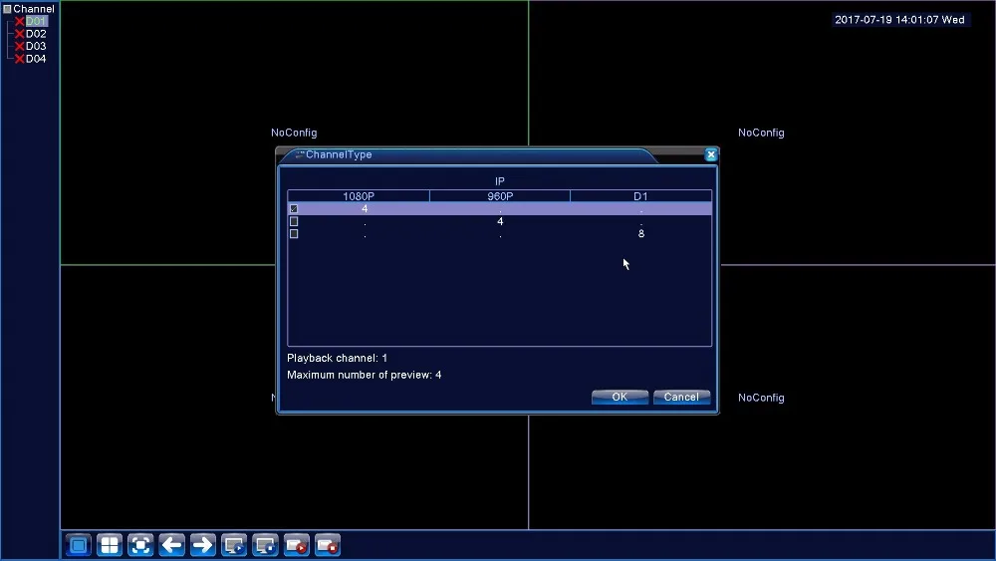Viewport: 996px width, 561px height.
Task: Stop recording with red stop camera icon
Action: (x=328, y=545)
